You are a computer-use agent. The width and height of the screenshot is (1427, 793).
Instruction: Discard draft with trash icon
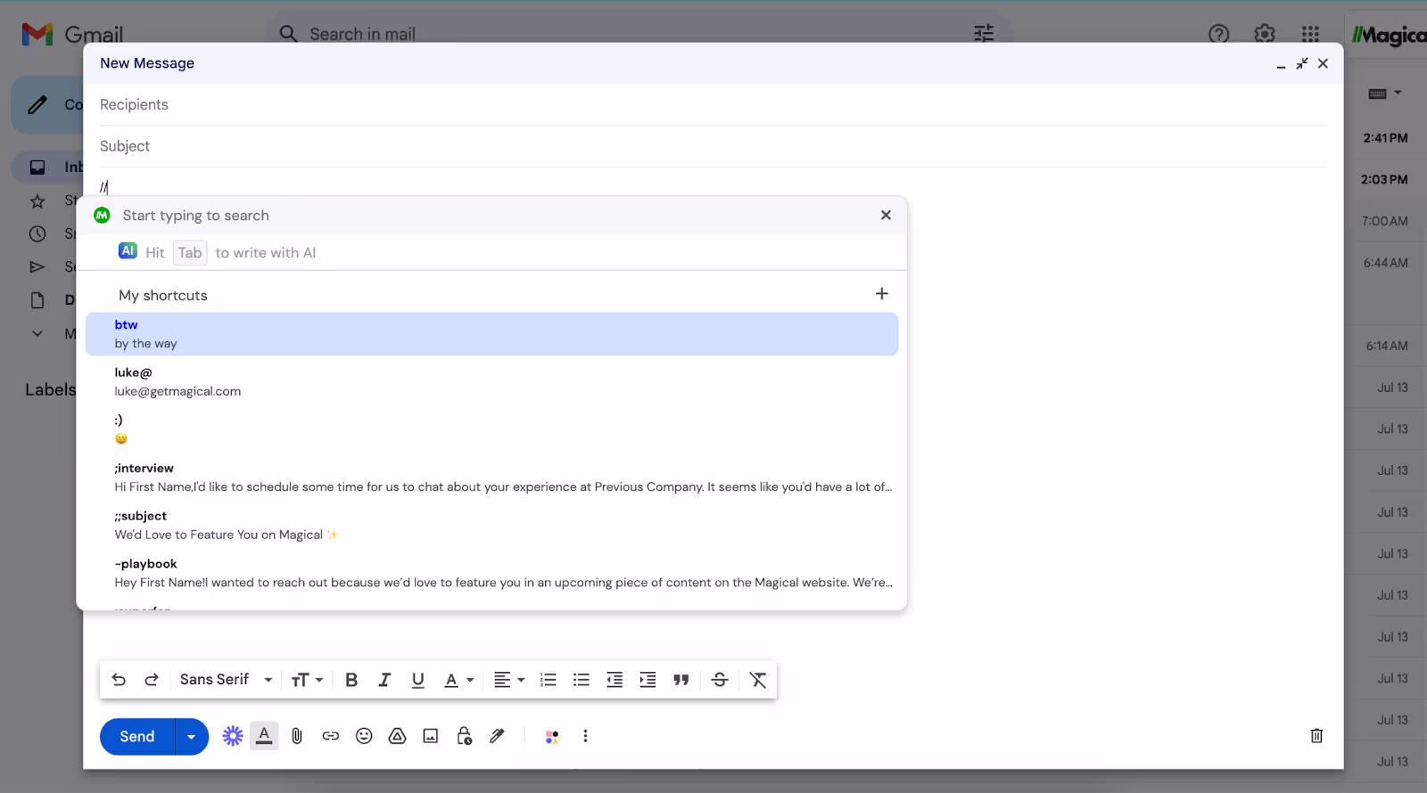click(x=1316, y=736)
